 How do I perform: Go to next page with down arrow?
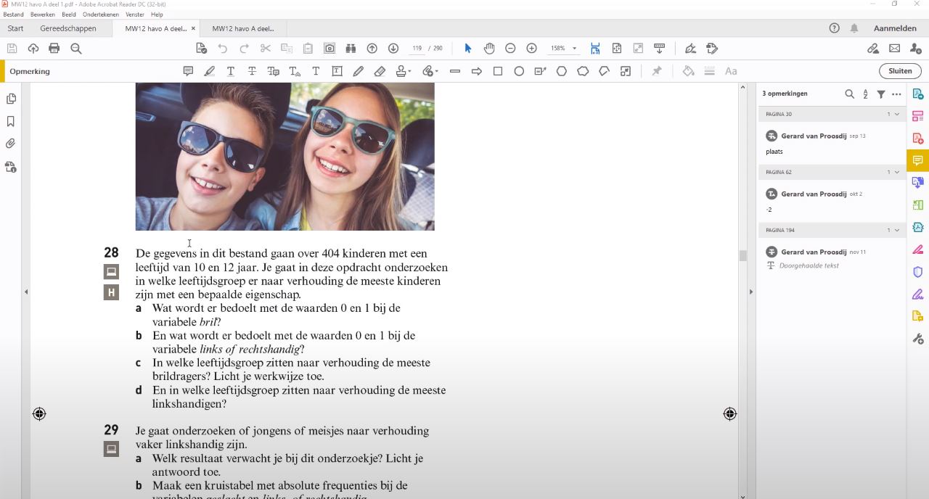coord(393,49)
